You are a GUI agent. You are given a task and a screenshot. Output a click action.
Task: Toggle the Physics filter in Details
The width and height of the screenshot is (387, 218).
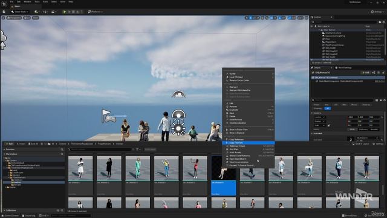click(x=354, y=105)
